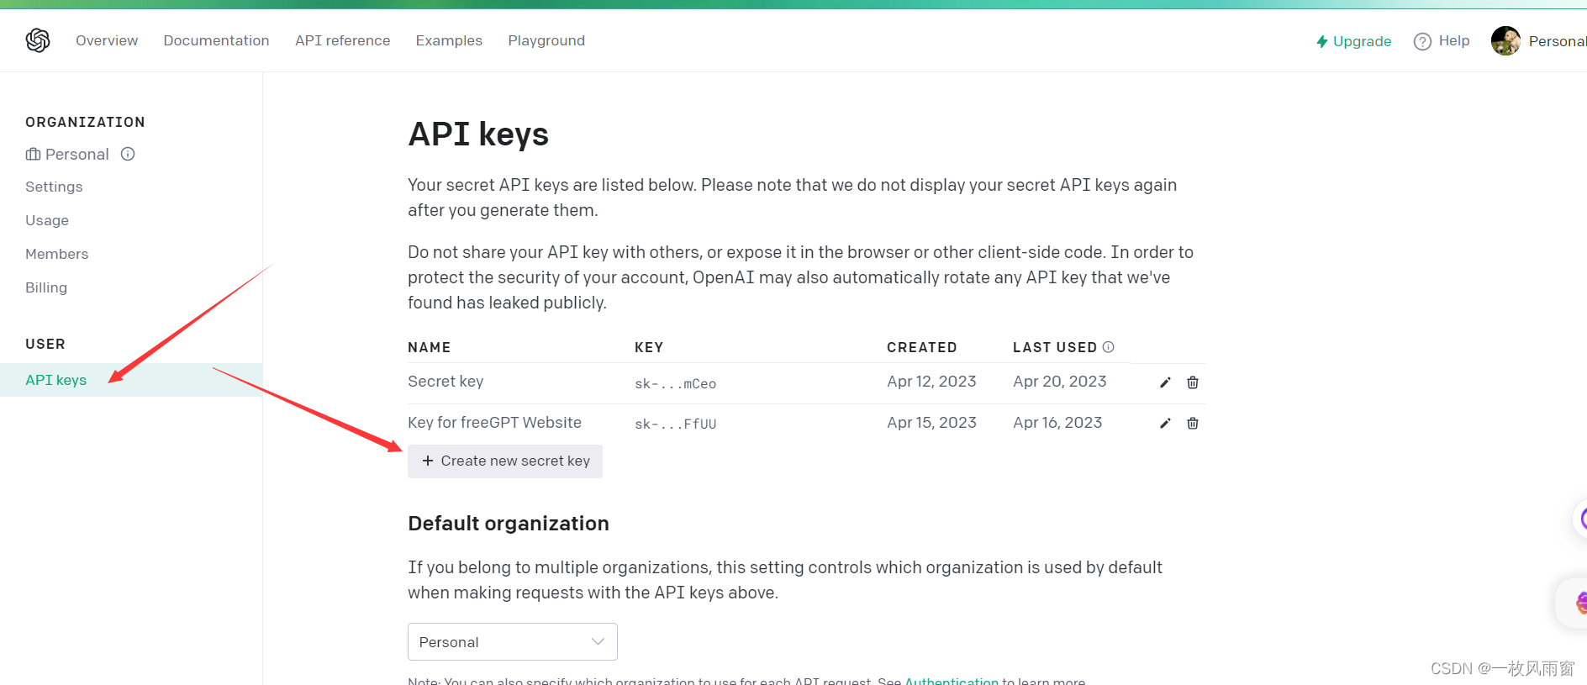The height and width of the screenshot is (685, 1587).
Task: Open the Overview nav item
Action: [107, 40]
